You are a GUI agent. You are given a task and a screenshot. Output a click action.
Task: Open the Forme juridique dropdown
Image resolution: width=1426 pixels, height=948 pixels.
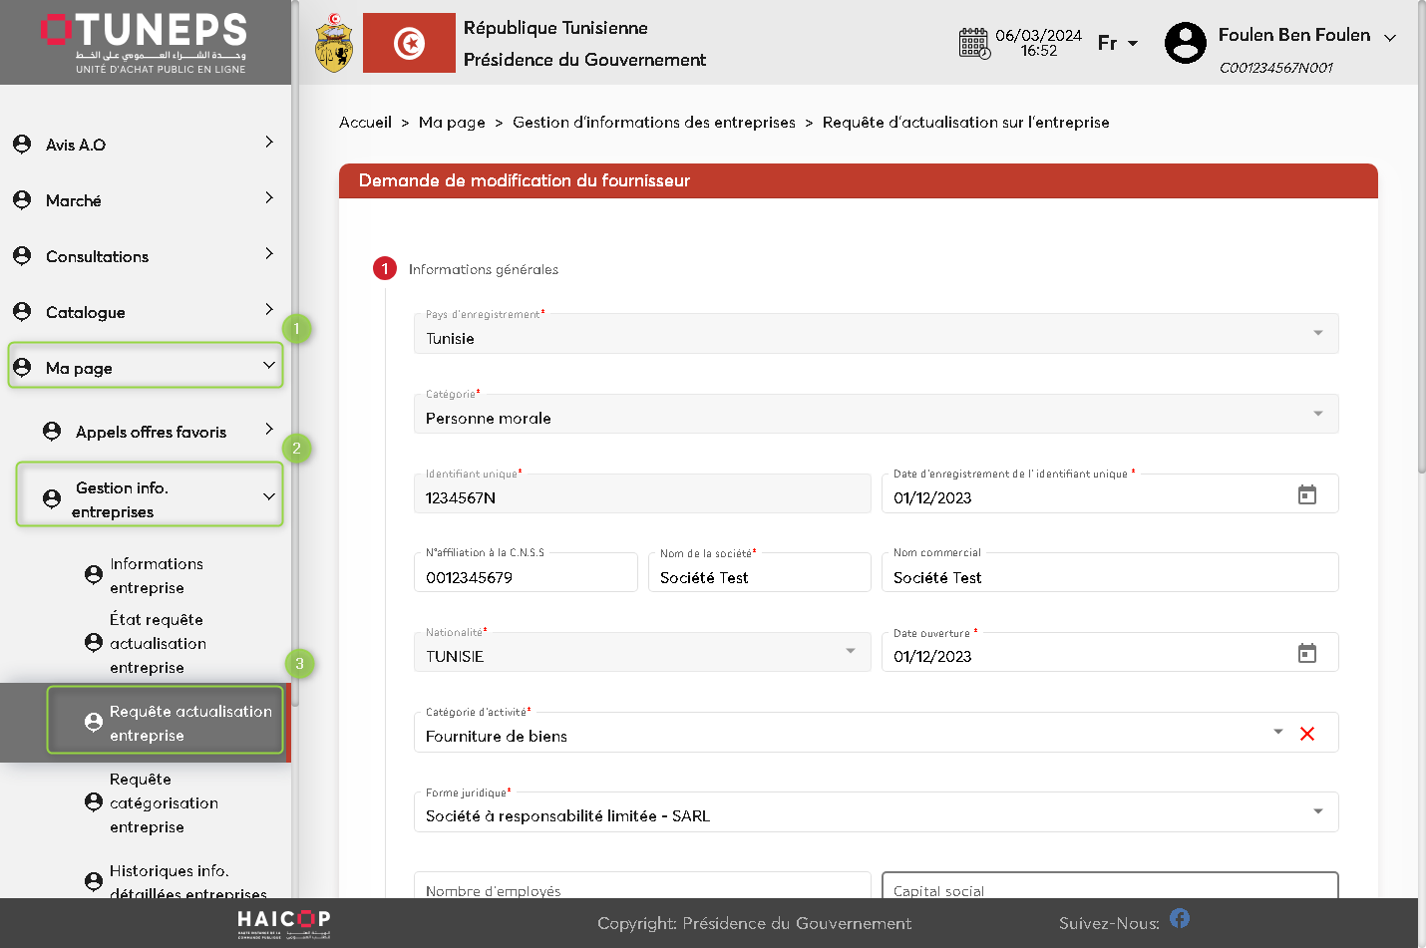click(1317, 811)
